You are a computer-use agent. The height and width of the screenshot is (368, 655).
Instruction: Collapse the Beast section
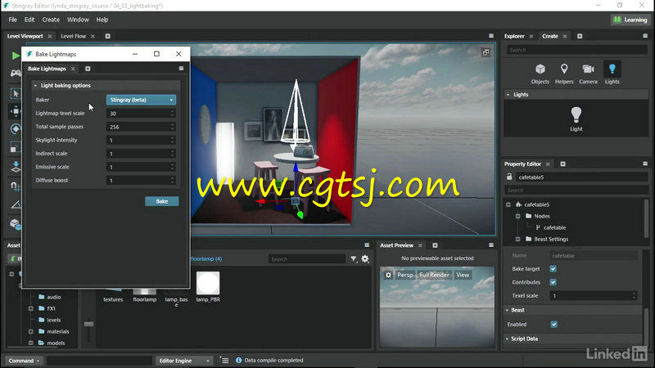(x=507, y=310)
